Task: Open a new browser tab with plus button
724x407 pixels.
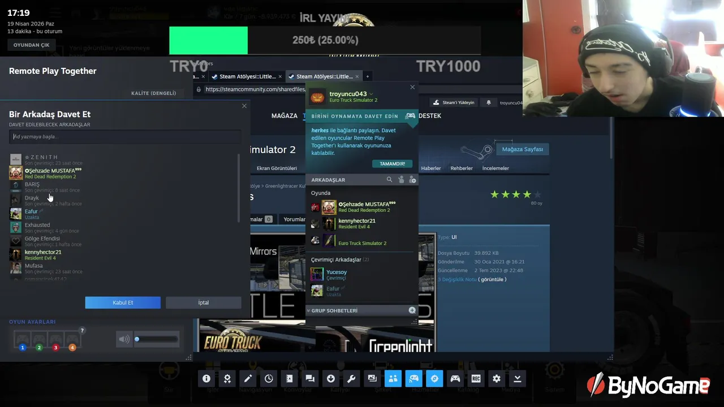Action: (368, 76)
